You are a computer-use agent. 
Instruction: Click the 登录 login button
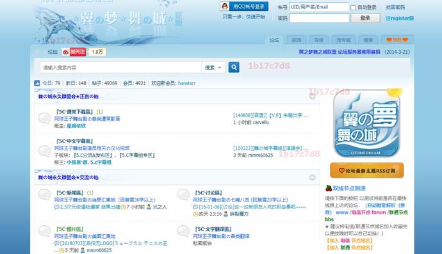click(365, 18)
